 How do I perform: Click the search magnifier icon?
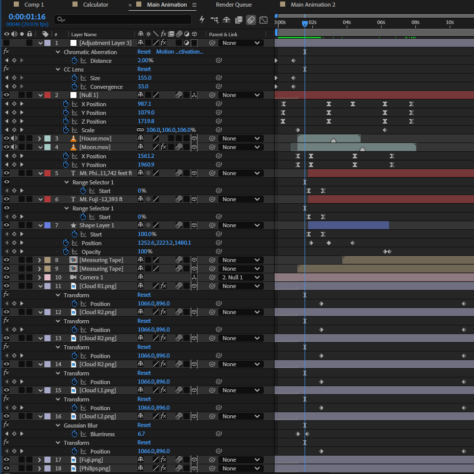tap(61, 19)
